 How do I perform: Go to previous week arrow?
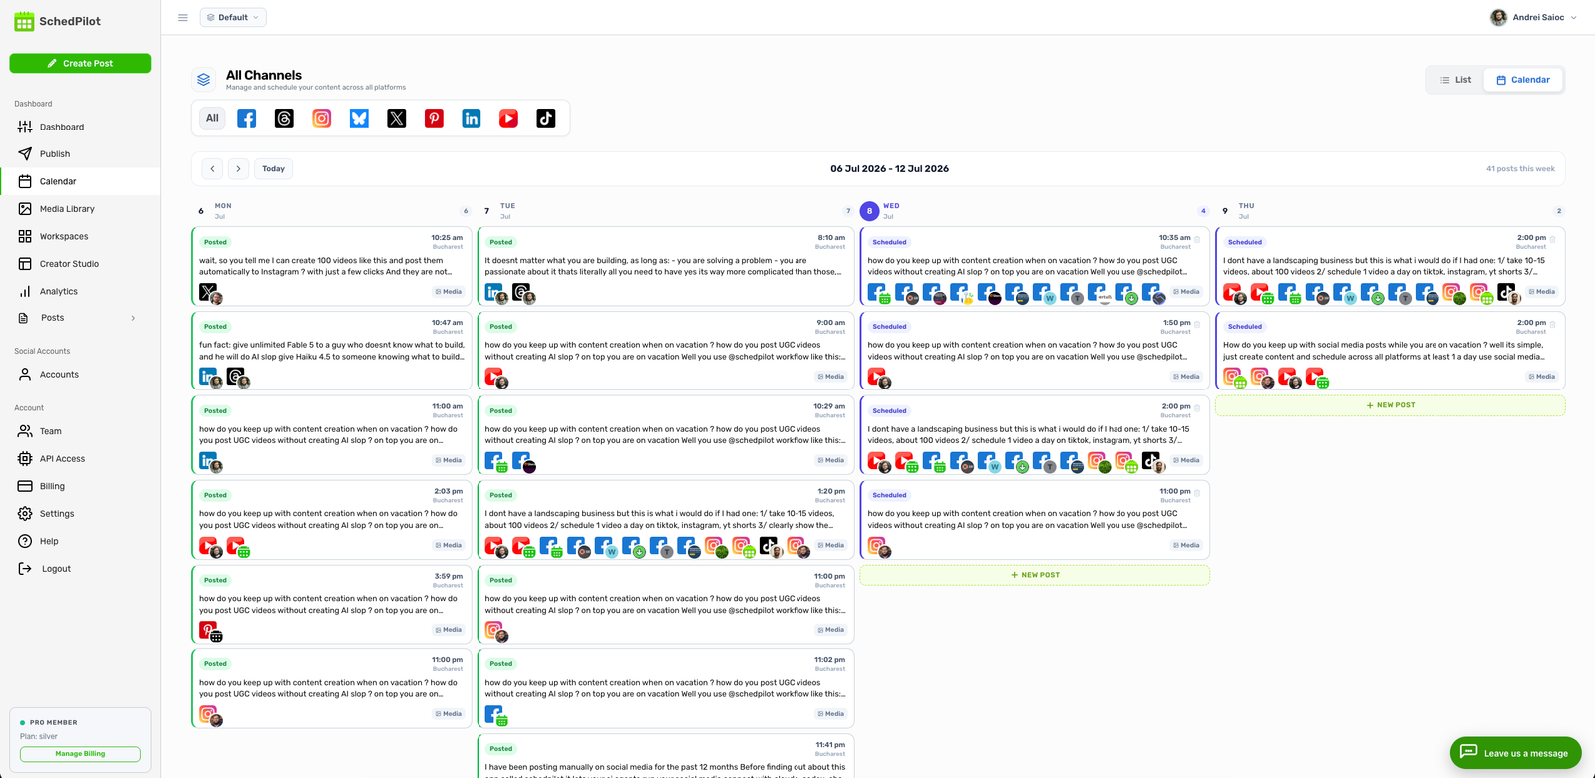pos(212,168)
